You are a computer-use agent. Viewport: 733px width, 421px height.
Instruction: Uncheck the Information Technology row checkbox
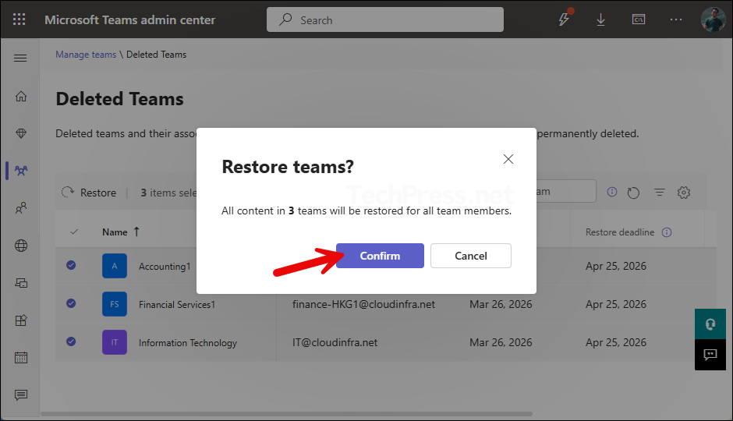[71, 341]
